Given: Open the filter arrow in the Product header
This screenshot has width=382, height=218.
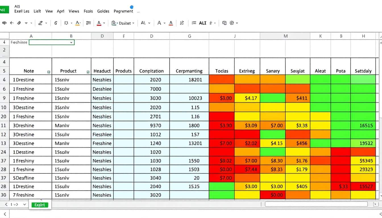Looking at the screenshot, I should click(88, 72).
